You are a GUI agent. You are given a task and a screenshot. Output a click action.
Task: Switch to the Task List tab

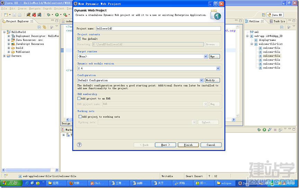pyautogui.click(x=278, y=21)
